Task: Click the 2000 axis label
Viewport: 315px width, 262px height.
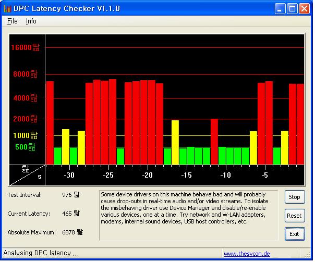Action: (x=26, y=119)
